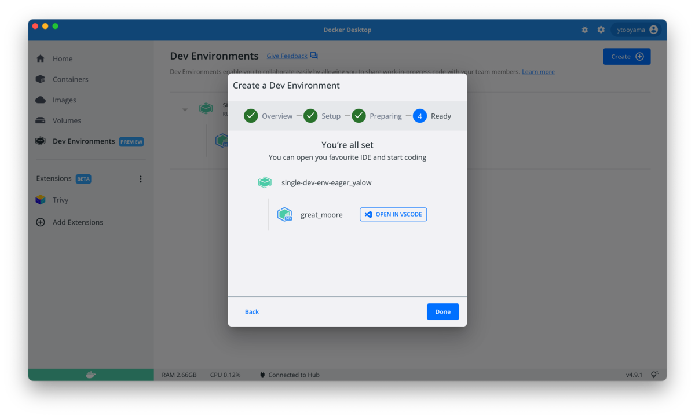Click the completed Overview step checkmark
The height and width of the screenshot is (418, 695).
point(251,116)
